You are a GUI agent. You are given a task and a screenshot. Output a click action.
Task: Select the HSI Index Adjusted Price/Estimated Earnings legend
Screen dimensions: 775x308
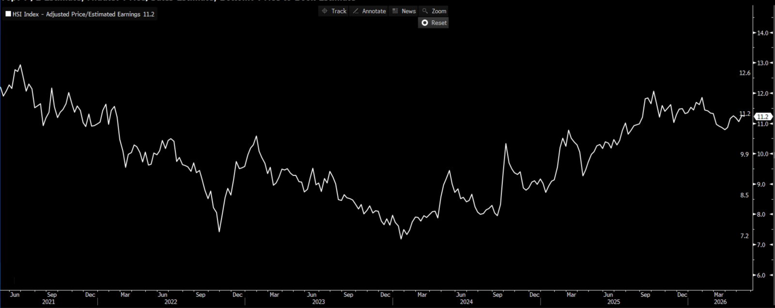(80, 14)
